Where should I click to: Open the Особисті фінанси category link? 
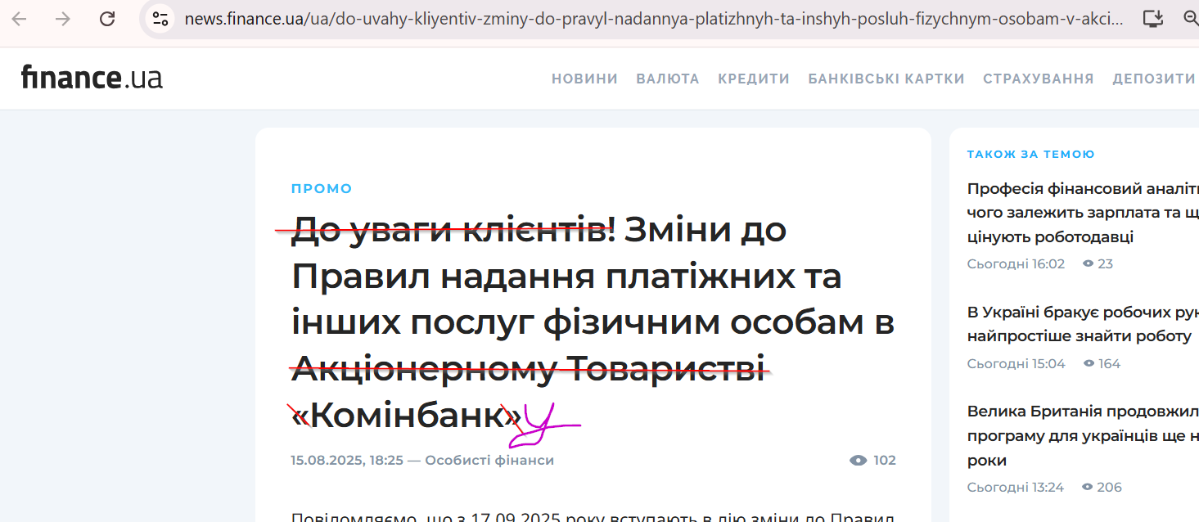pyautogui.click(x=489, y=461)
